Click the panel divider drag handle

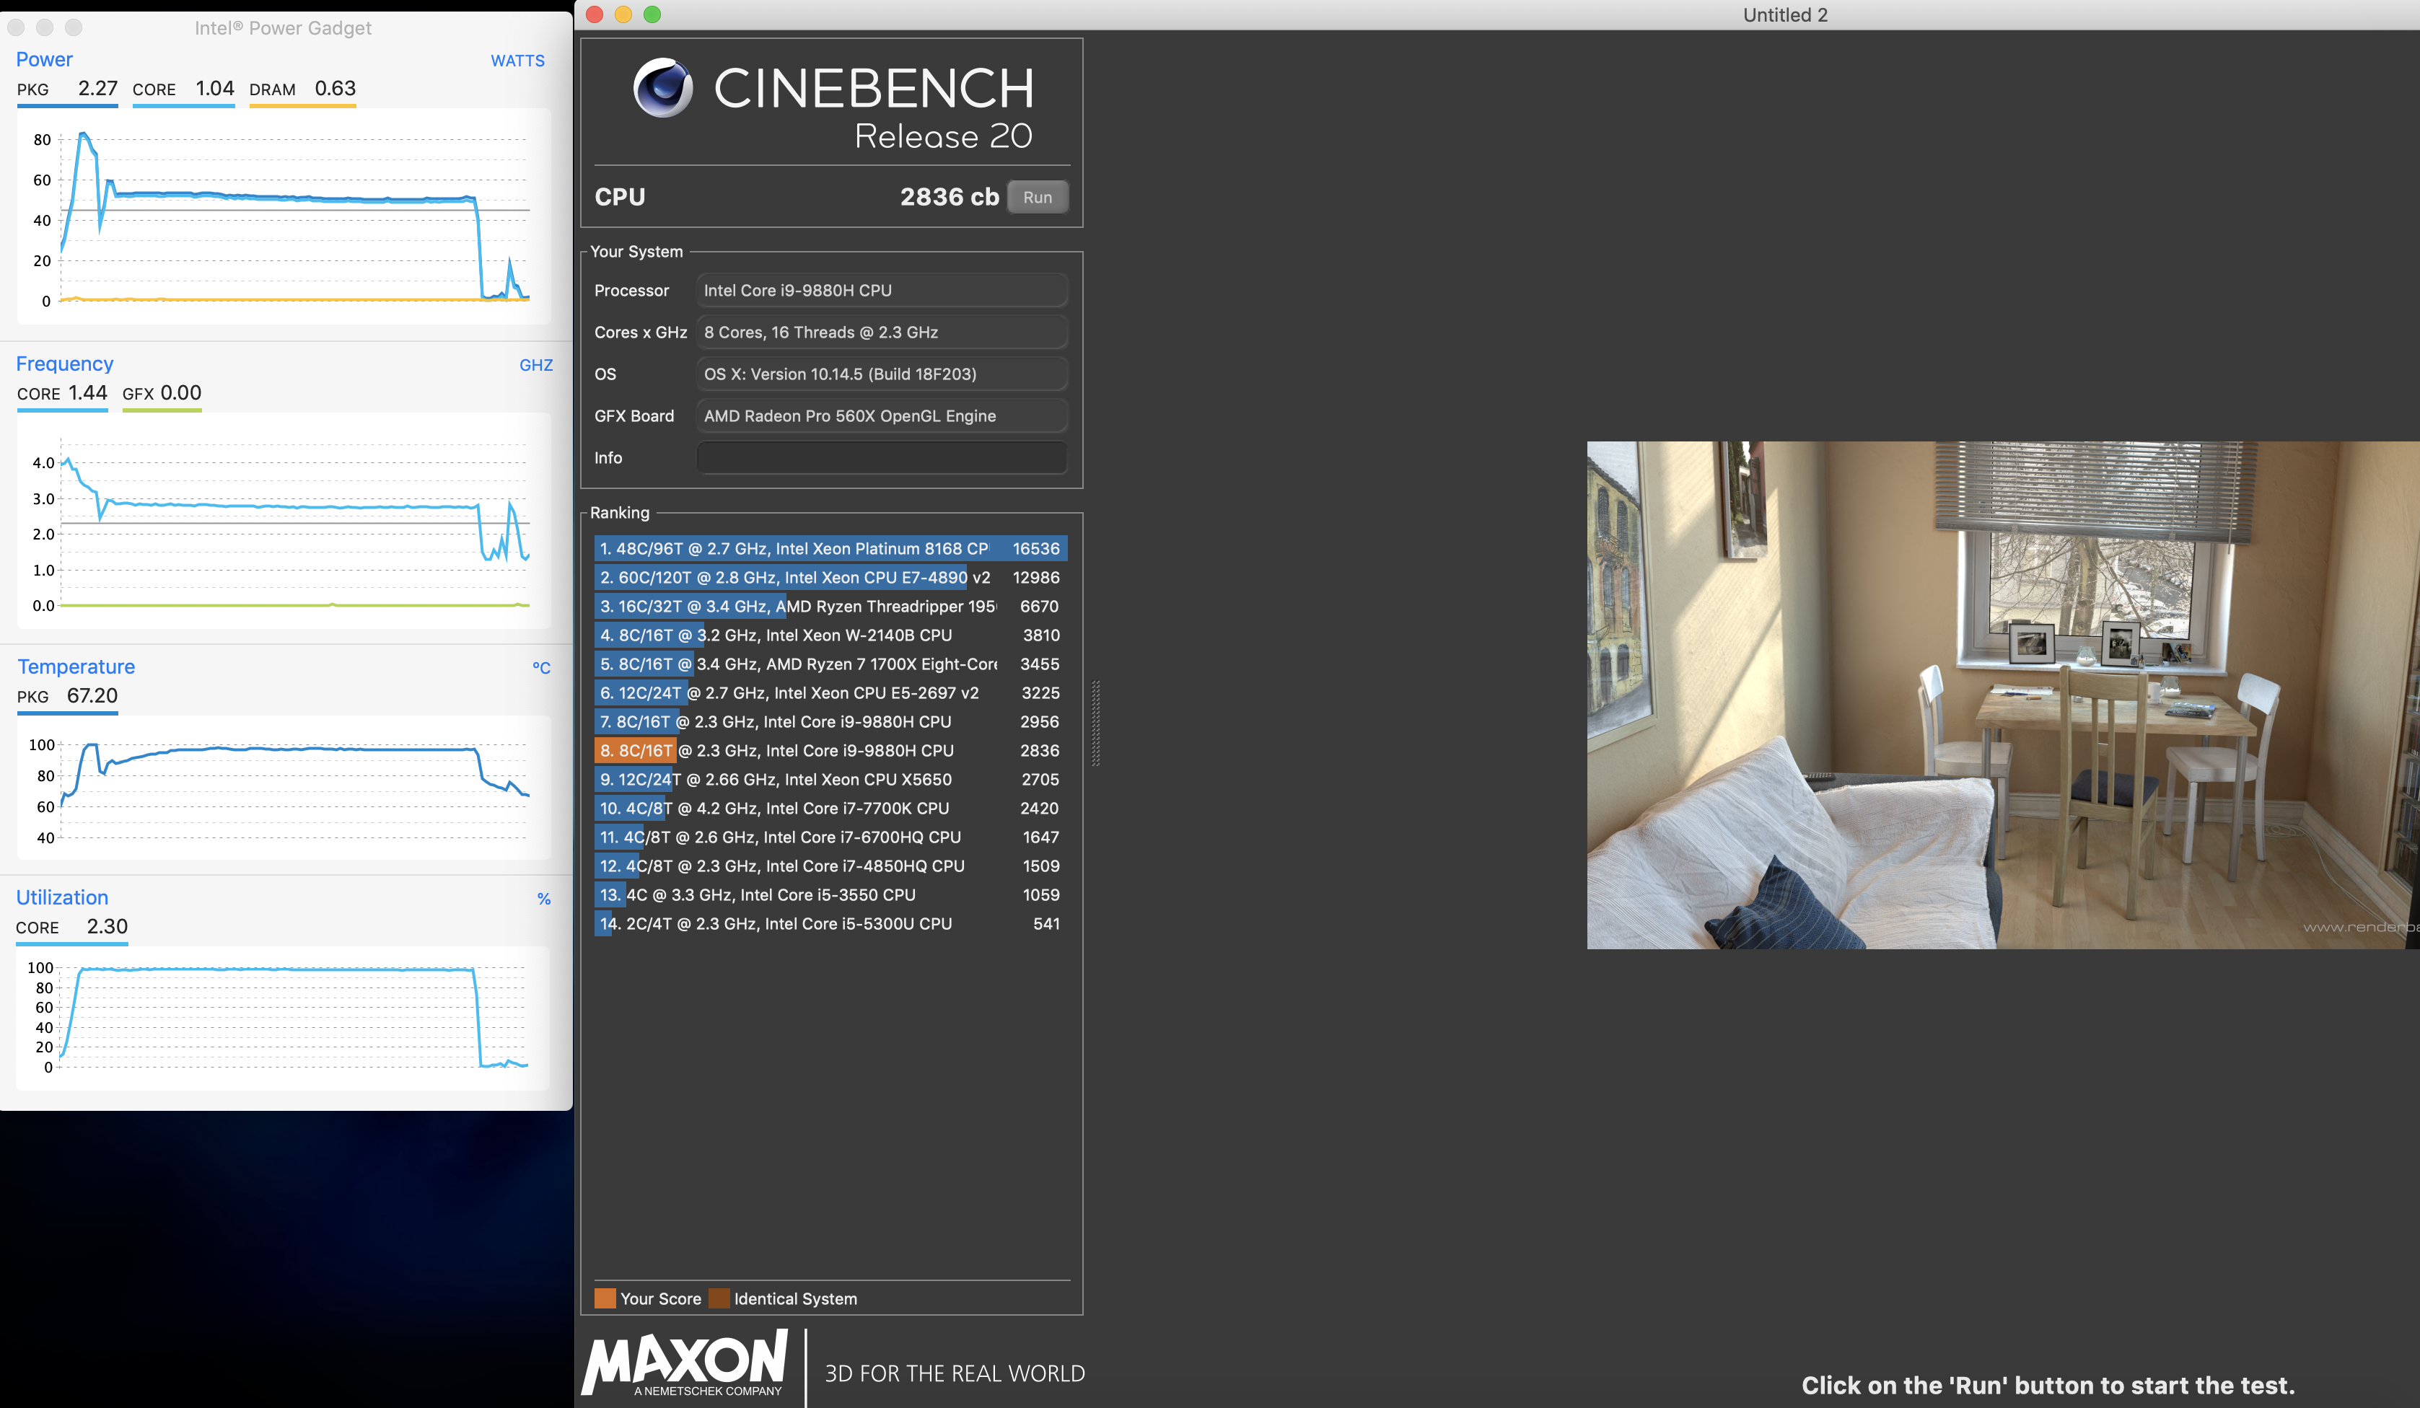(x=1096, y=722)
